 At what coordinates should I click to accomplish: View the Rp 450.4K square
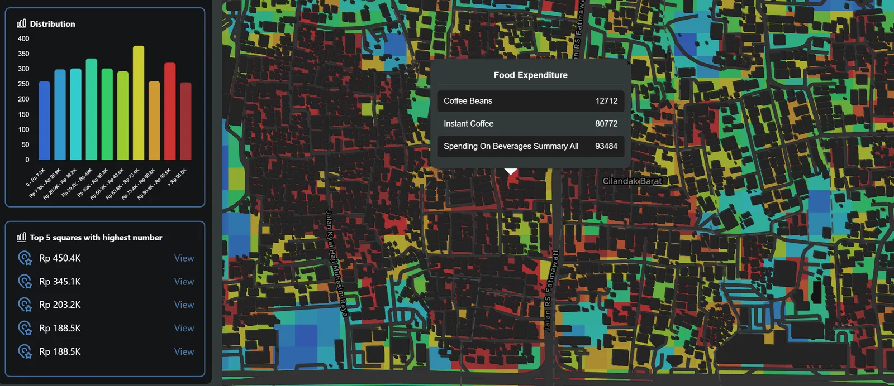point(184,258)
